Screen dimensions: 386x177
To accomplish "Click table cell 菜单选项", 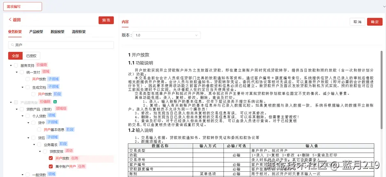I will (208, 174).
